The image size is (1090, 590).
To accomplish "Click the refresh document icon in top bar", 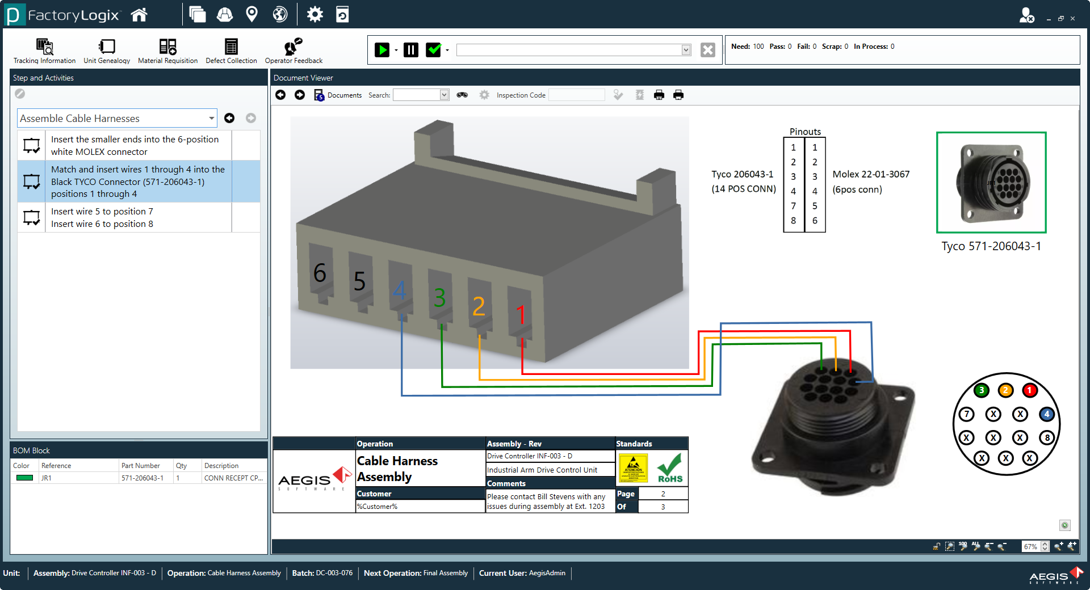I will tap(342, 15).
